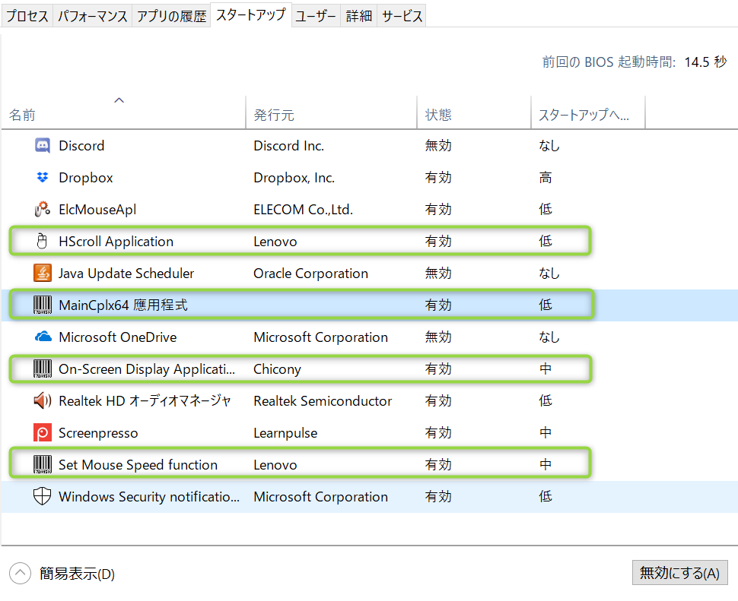Click the スタートアップへ... column header
Viewport: 738px width, 601px height.
(584, 115)
